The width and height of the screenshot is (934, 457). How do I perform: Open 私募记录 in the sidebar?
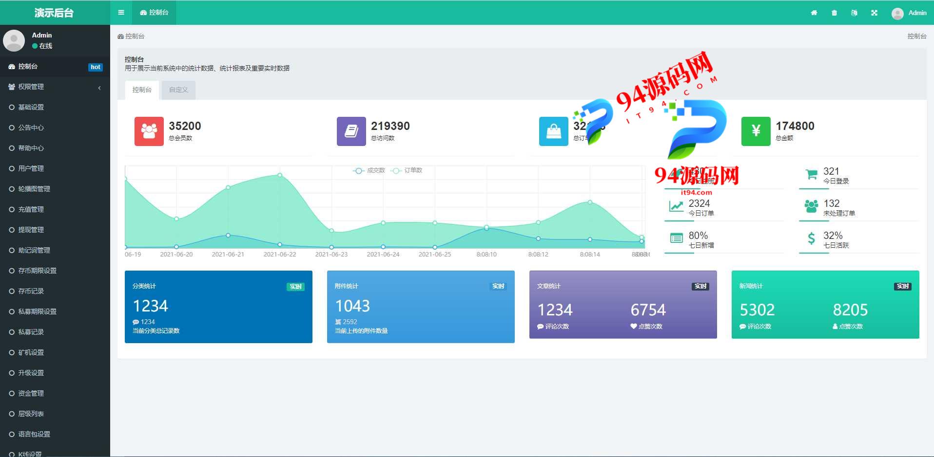tap(55, 332)
